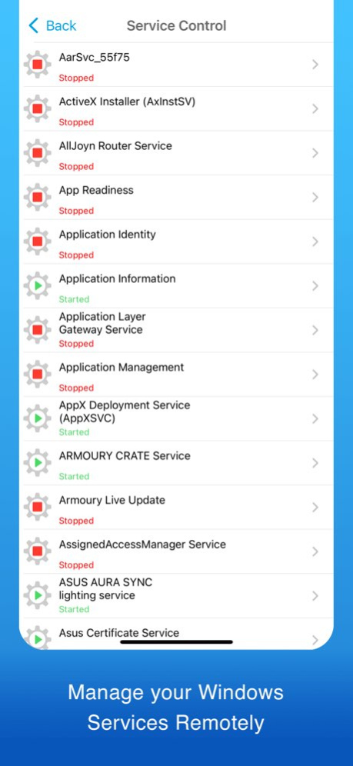The width and height of the screenshot is (353, 766).
Task: Click the Service Control title
Action: click(x=177, y=25)
